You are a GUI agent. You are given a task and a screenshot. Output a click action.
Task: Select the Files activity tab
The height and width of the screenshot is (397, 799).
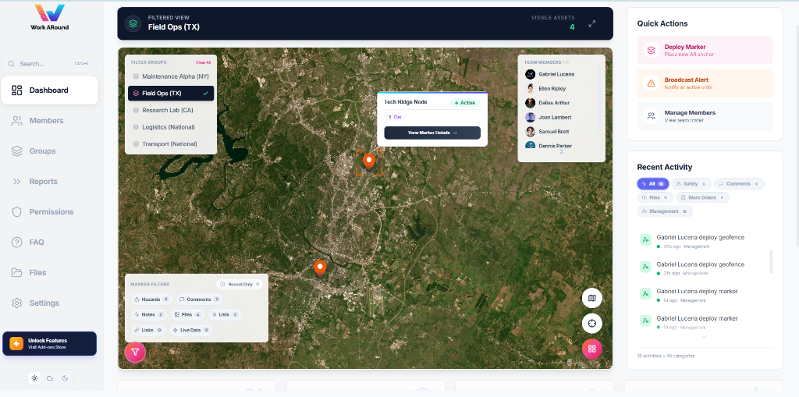(655, 197)
